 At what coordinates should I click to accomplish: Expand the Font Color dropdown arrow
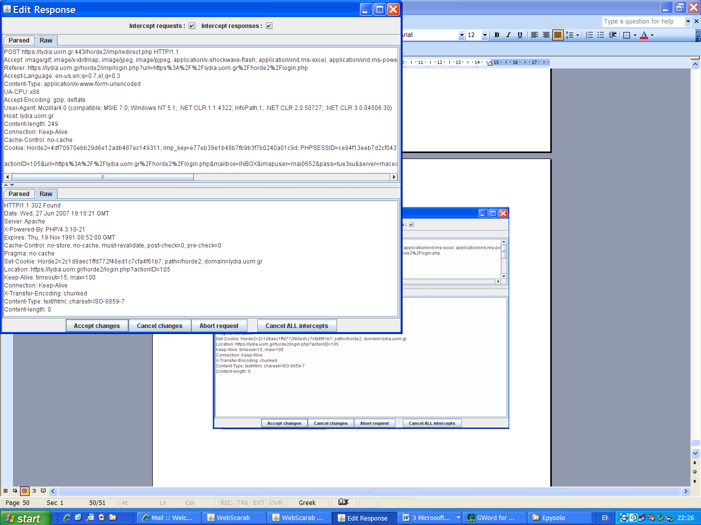652,35
